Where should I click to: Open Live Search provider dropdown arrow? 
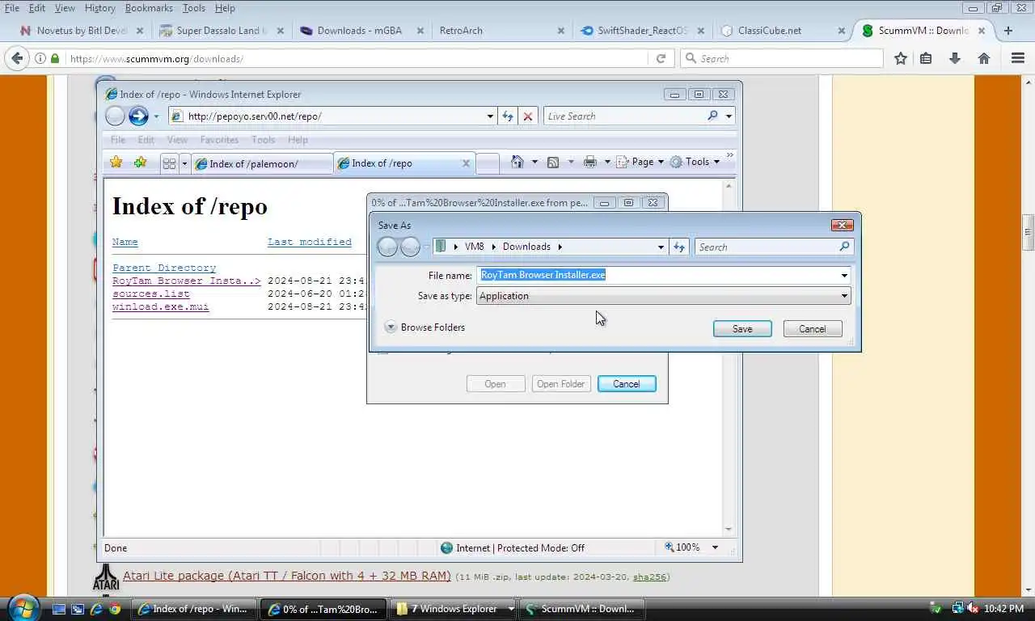(729, 116)
